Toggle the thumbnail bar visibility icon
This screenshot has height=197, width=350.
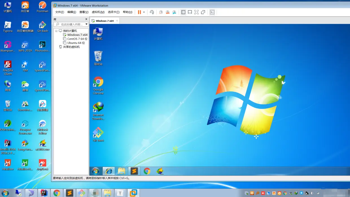pos(190,12)
